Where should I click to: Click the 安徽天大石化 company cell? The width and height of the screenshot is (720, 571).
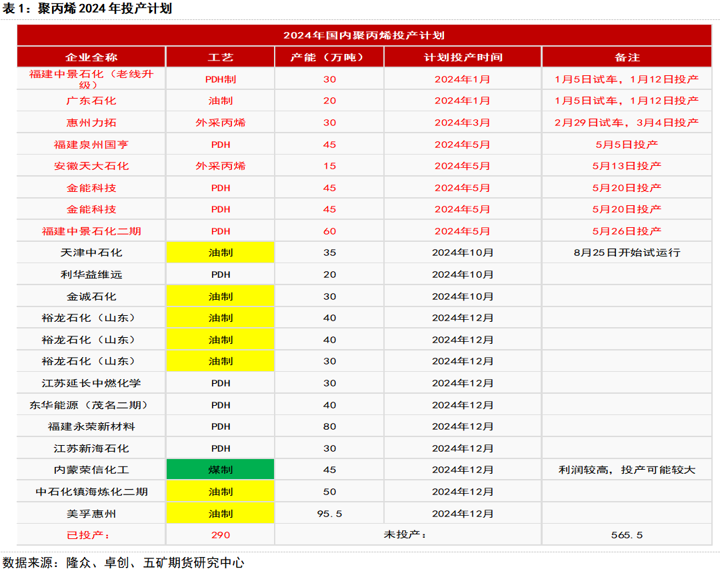point(91,166)
